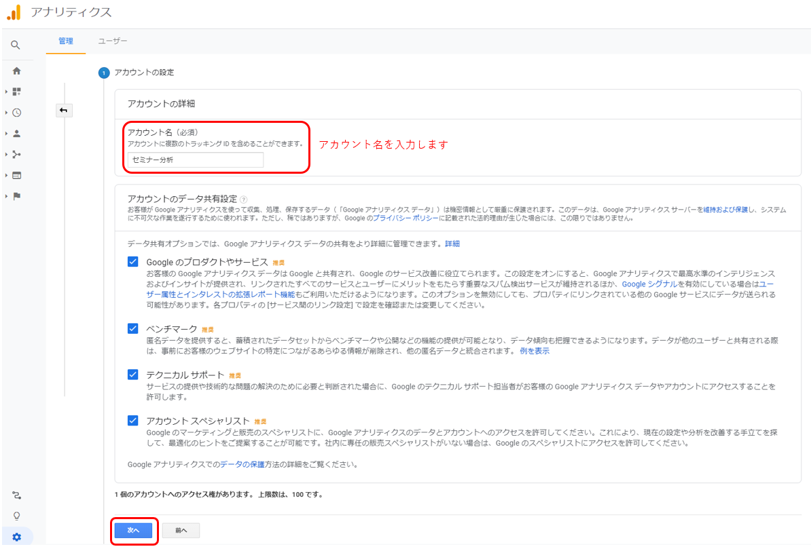Click the account access limit notice text
This screenshot has width=811, height=549.
pos(219,495)
